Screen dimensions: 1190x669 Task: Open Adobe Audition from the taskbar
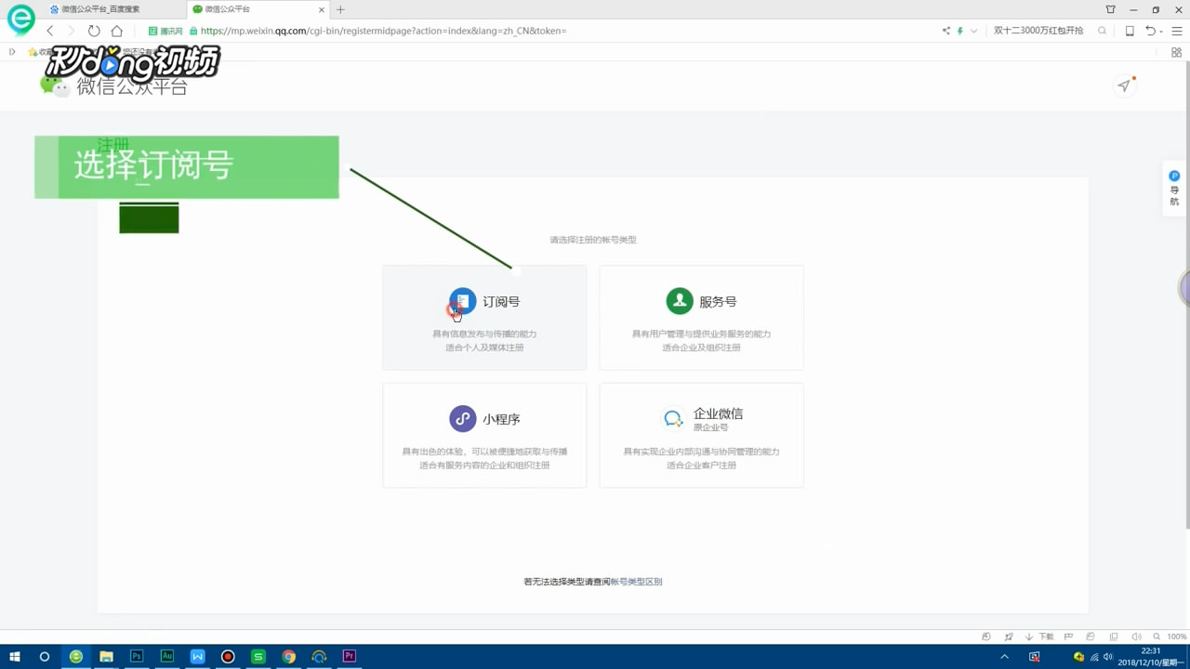click(x=167, y=656)
